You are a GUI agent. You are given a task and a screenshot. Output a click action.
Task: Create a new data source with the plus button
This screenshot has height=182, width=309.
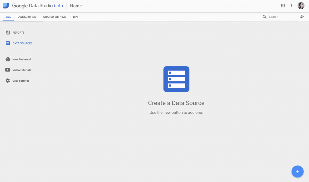pos(298,171)
